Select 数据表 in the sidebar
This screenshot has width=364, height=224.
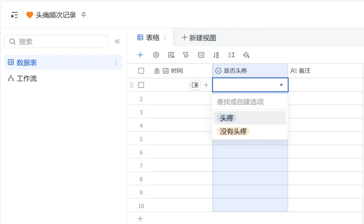[x=63, y=62]
